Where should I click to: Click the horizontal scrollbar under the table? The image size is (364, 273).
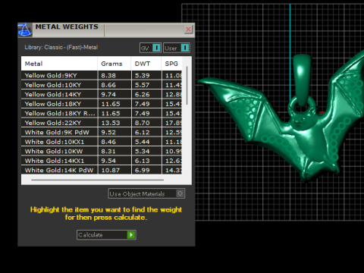pyautogui.click(x=98, y=180)
